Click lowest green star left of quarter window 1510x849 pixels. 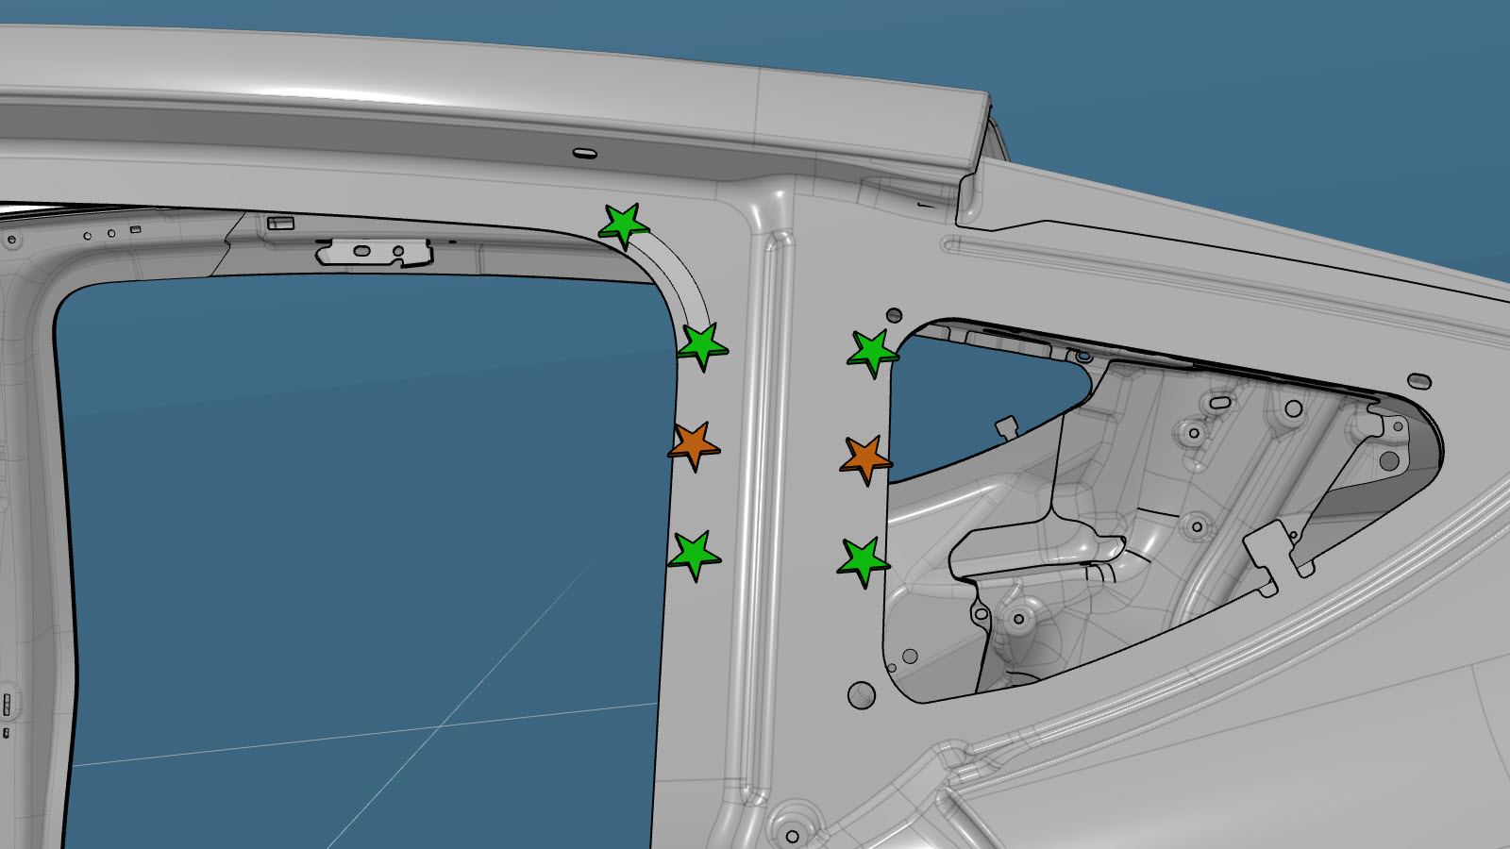863,561
